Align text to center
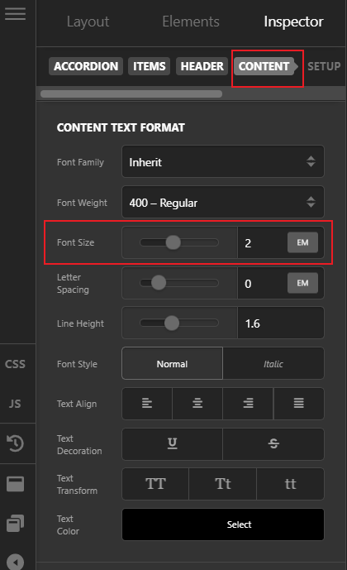347x570 pixels. click(197, 403)
